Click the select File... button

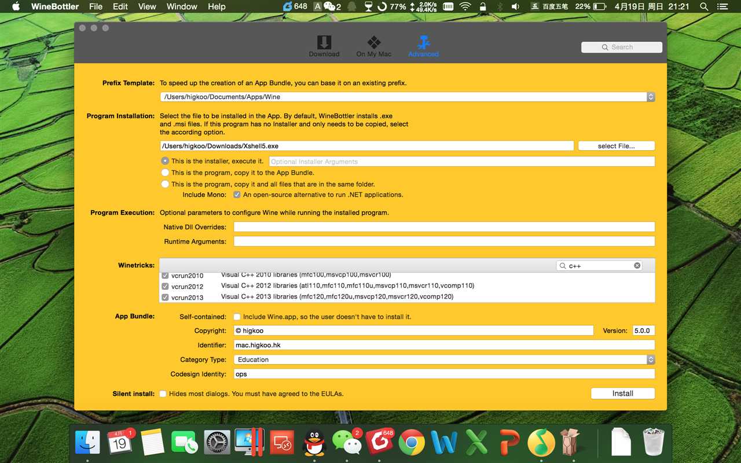click(x=616, y=146)
